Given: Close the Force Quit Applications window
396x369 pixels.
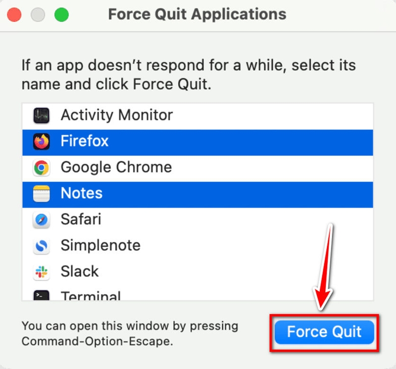Looking at the screenshot, I should 15,14.
